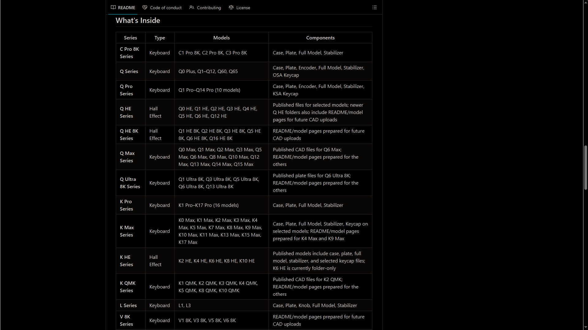The image size is (588, 330).
Task: Click the Models column header
Action: pyautogui.click(x=221, y=38)
